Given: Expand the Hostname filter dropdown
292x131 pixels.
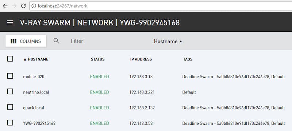Looking at the screenshot, I should point(168,41).
